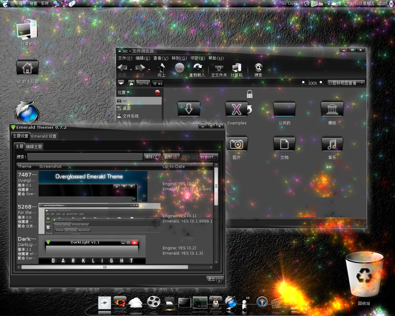This screenshot has height=316, width=395.
Task: Open the back history dropdown arrow
Action: (131, 70)
